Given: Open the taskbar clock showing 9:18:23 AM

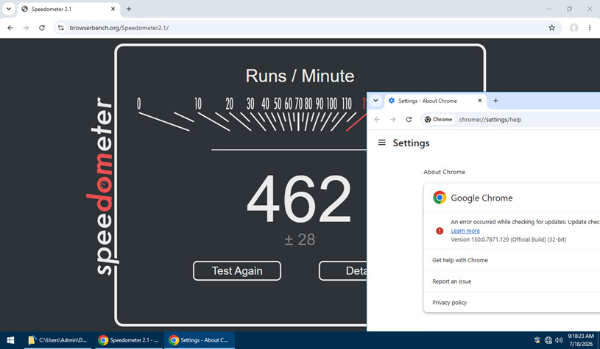Looking at the screenshot, I should tap(580, 340).
